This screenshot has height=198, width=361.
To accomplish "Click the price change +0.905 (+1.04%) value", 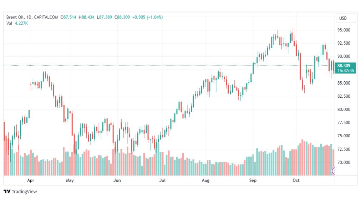I will [x=147, y=17].
